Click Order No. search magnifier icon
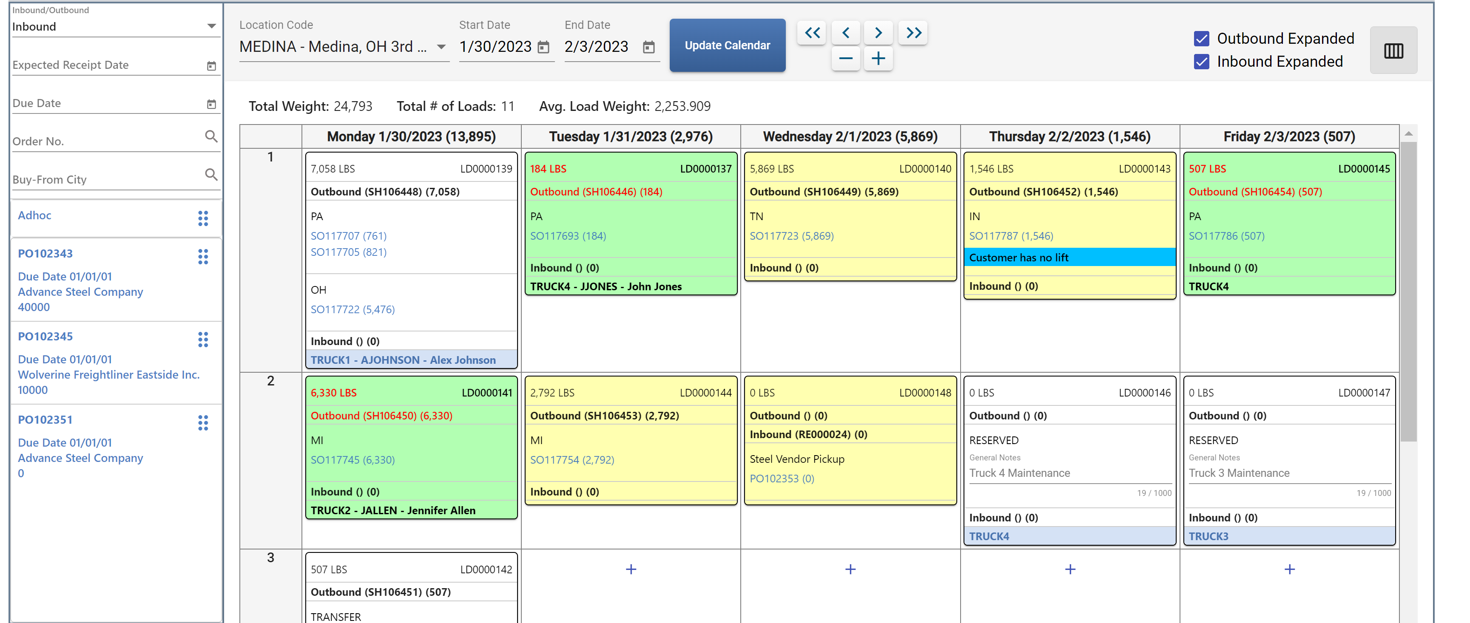 click(x=210, y=136)
